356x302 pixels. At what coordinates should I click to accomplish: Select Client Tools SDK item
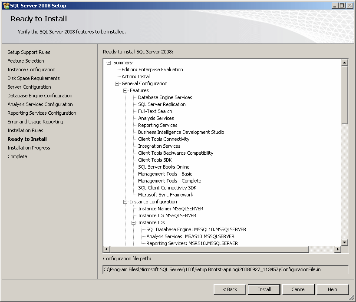coord(155,160)
